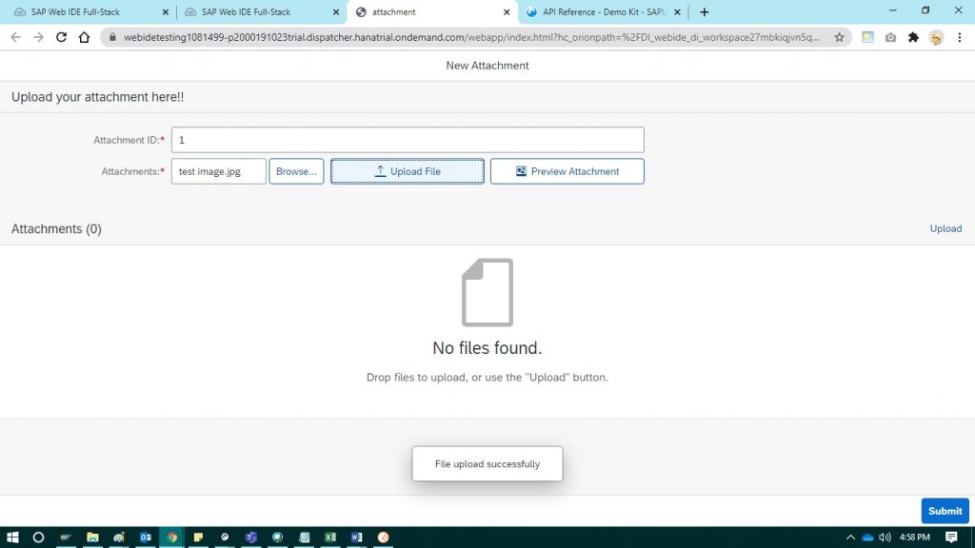Click the empty document icon in Attachments

[x=487, y=292]
